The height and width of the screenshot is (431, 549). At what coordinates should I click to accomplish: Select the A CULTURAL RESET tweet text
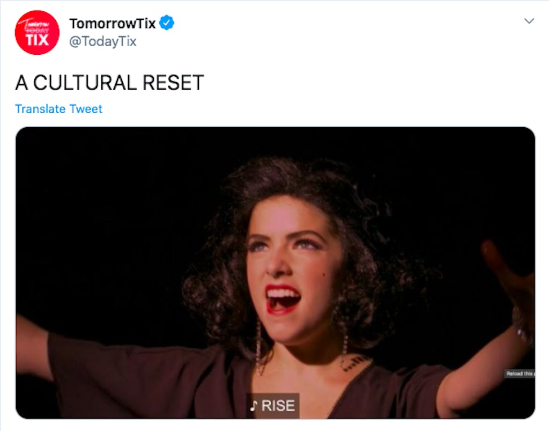coord(109,83)
